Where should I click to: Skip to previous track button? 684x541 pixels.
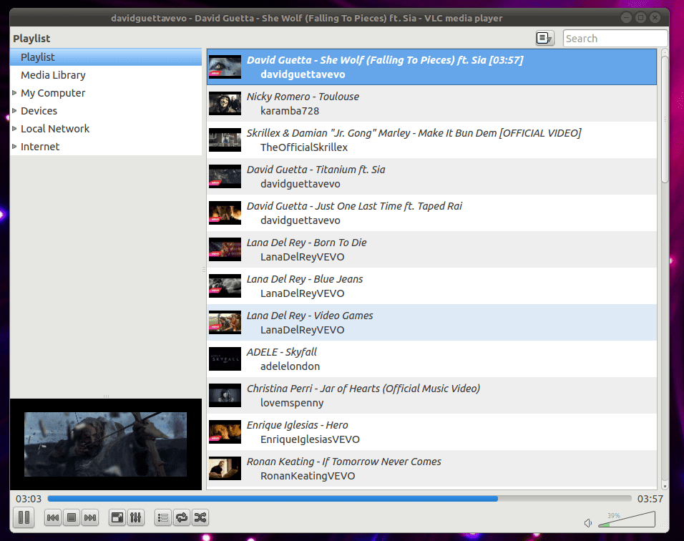pos(53,518)
